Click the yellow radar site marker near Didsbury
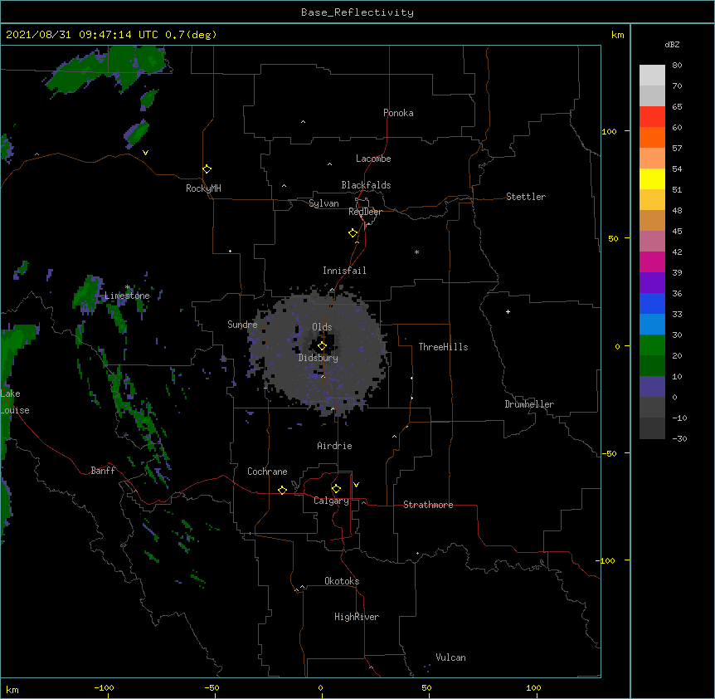Screen dimensions: 715x699 point(322,345)
